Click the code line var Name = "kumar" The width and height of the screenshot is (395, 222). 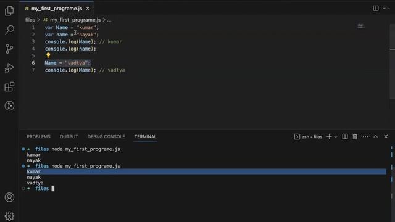(x=72, y=27)
